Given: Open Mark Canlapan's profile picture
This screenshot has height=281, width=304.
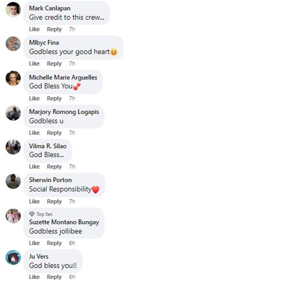Looking at the screenshot, I should [13, 9].
